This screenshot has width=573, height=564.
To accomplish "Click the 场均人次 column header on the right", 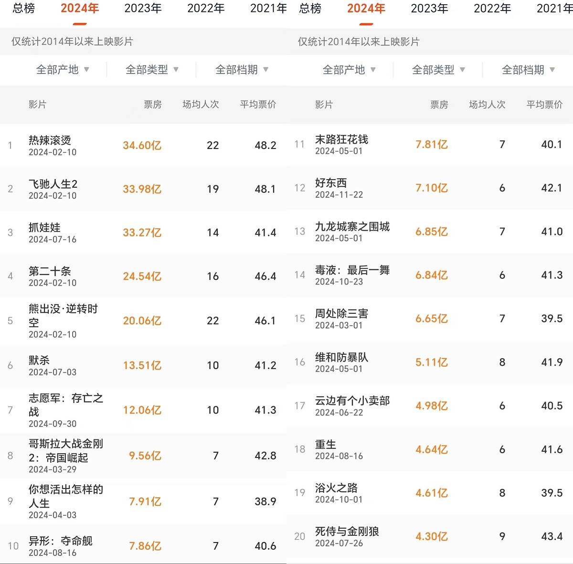I will tap(487, 105).
